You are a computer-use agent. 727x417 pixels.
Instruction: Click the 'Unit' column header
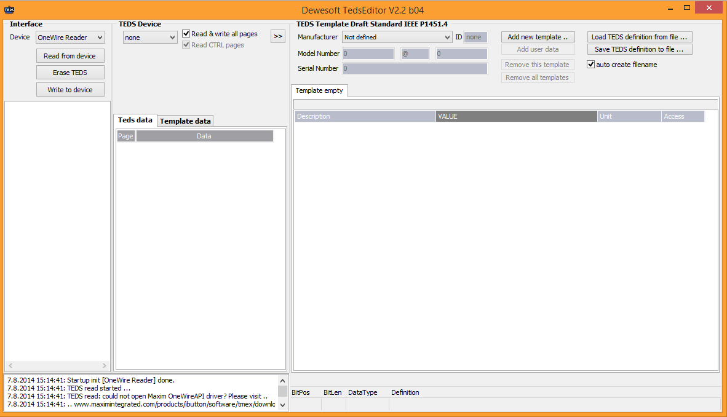point(629,116)
